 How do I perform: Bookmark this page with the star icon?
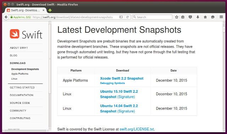click(177, 17)
